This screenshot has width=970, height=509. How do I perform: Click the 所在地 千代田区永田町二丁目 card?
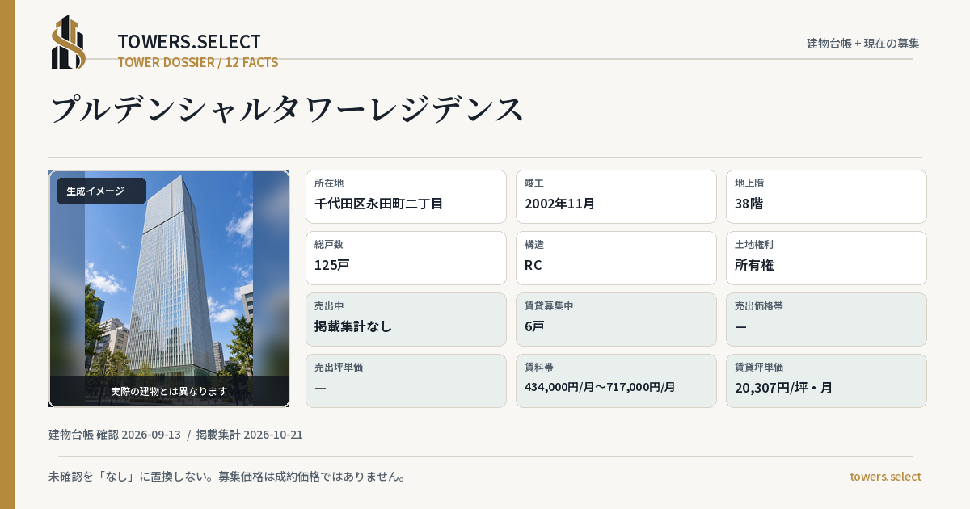click(406, 196)
